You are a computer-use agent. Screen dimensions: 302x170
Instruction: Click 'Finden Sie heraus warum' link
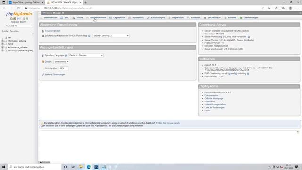click(168, 123)
